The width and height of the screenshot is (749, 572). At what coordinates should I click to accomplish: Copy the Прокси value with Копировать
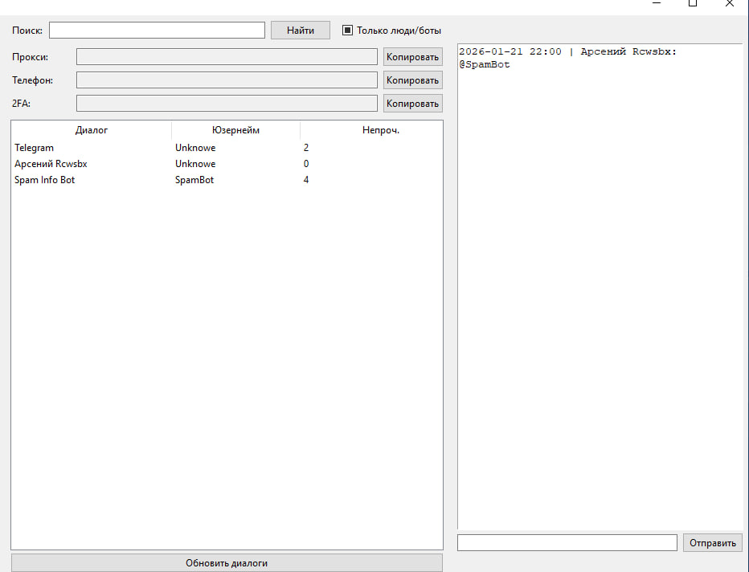pos(412,57)
